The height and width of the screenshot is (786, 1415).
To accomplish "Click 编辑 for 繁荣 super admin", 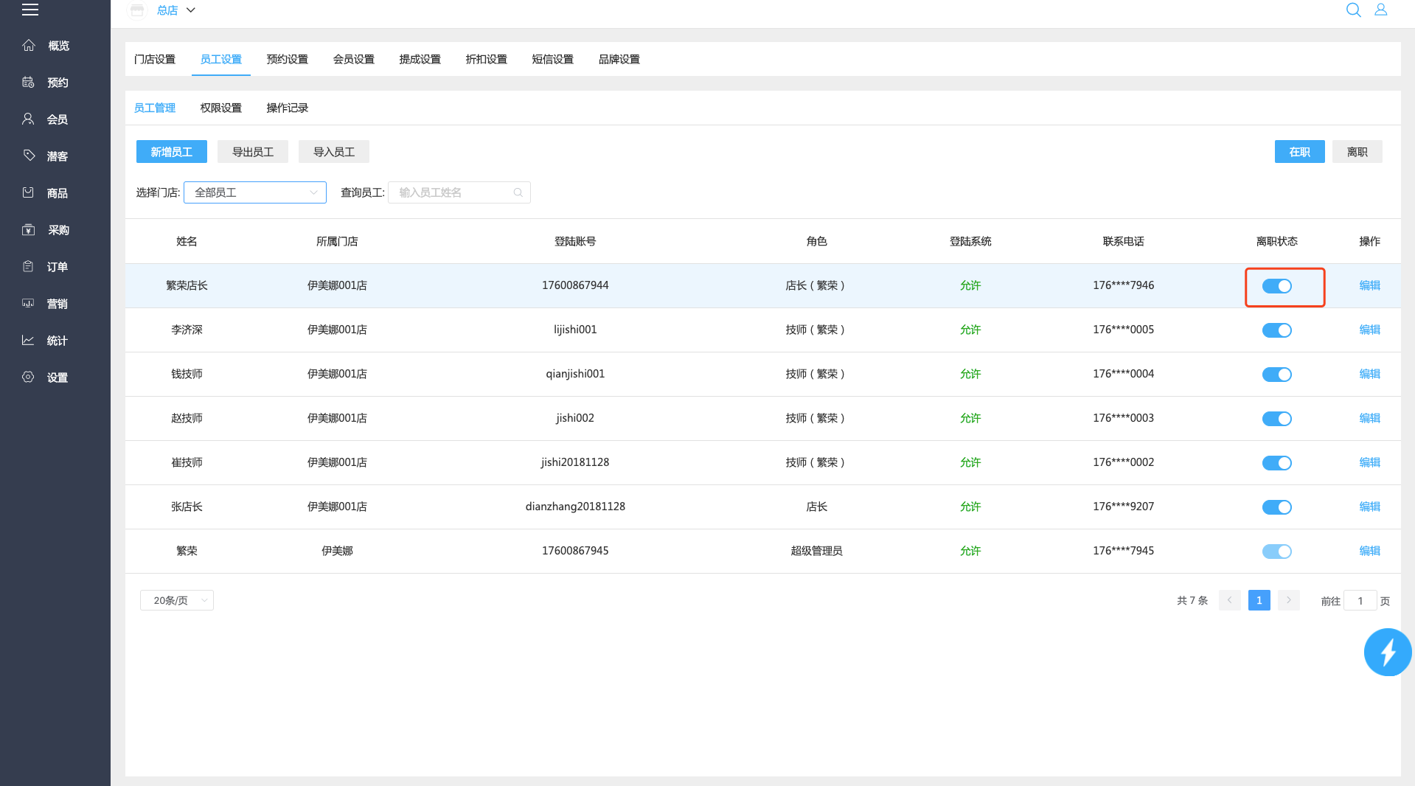I will [x=1370, y=551].
